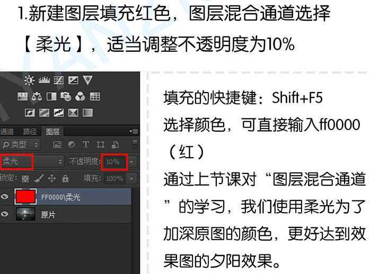The height and width of the screenshot is (274, 370).
Task: Add a Threshold adjustment
Action: click(58, 113)
